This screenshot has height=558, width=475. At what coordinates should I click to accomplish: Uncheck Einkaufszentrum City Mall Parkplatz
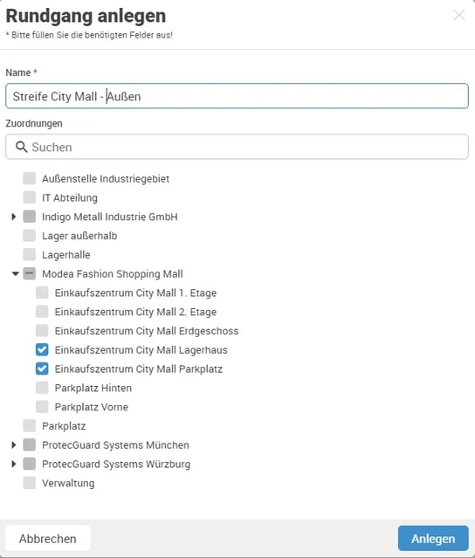[x=42, y=369]
